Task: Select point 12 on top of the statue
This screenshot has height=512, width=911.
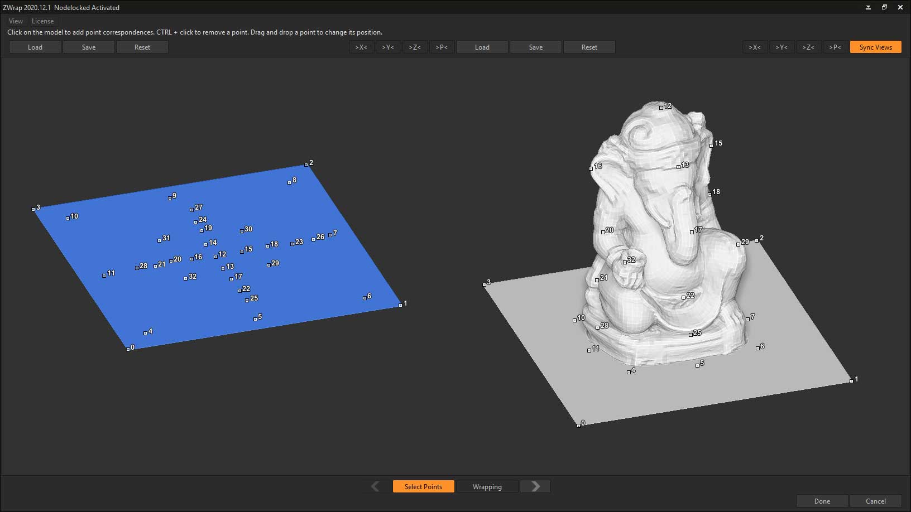Action: point(661,108)
